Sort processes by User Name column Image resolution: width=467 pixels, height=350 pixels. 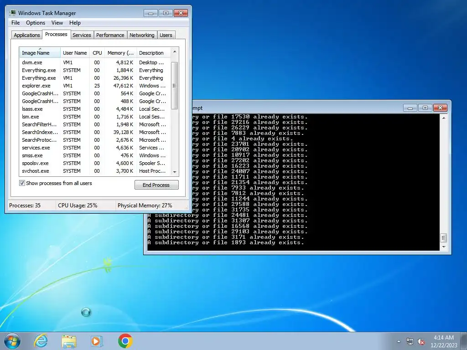point(75,53)
